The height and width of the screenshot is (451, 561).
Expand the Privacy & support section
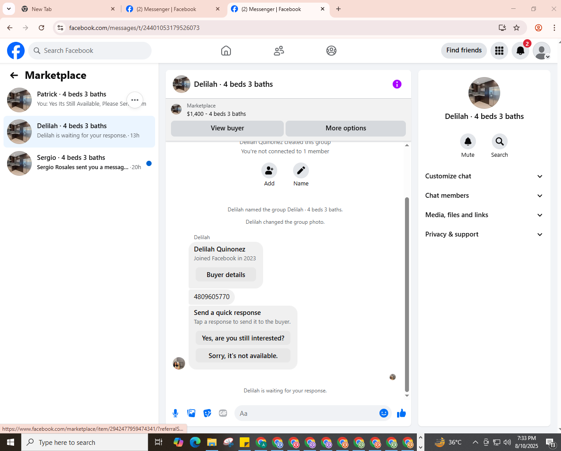tap(484, 234)
